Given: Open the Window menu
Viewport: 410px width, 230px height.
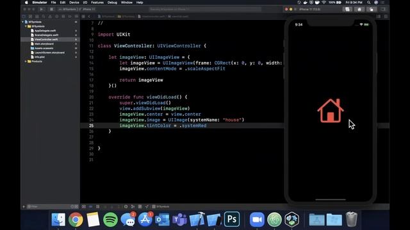Looking at the screenshot, I should [127, 3].
